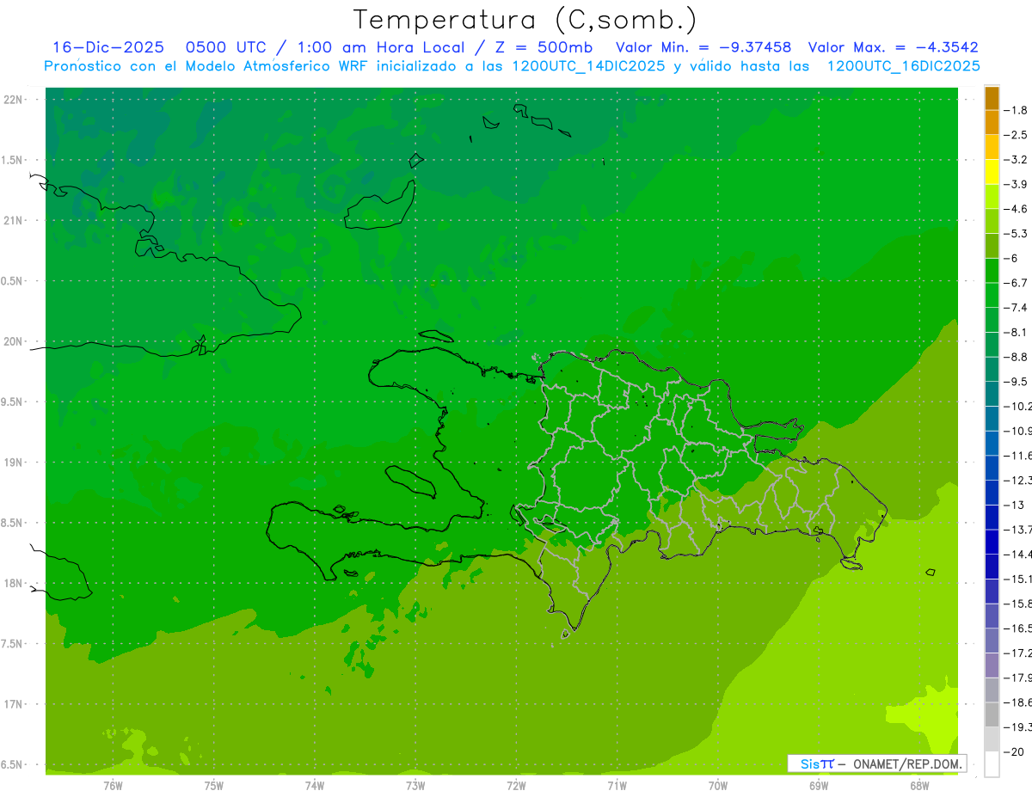Image resolution: width=1032 pixels, height=797 pixels.
Task: Select the 'Z = 500mb' level label
Action: [542, 47]
